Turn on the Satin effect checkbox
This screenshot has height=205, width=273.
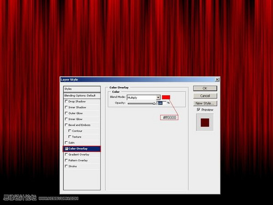point(66,142)
